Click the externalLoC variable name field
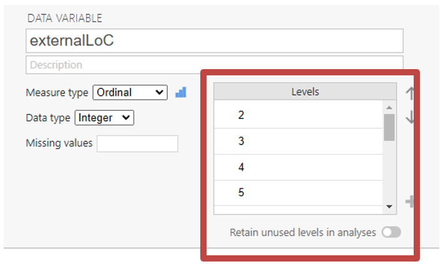This screenshot has height=269, width=448. point(214,40)
